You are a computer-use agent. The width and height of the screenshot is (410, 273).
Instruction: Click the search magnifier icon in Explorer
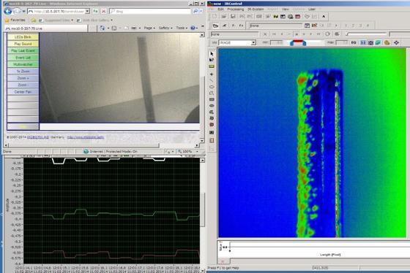pyautogui.click(x=195, y=11)
